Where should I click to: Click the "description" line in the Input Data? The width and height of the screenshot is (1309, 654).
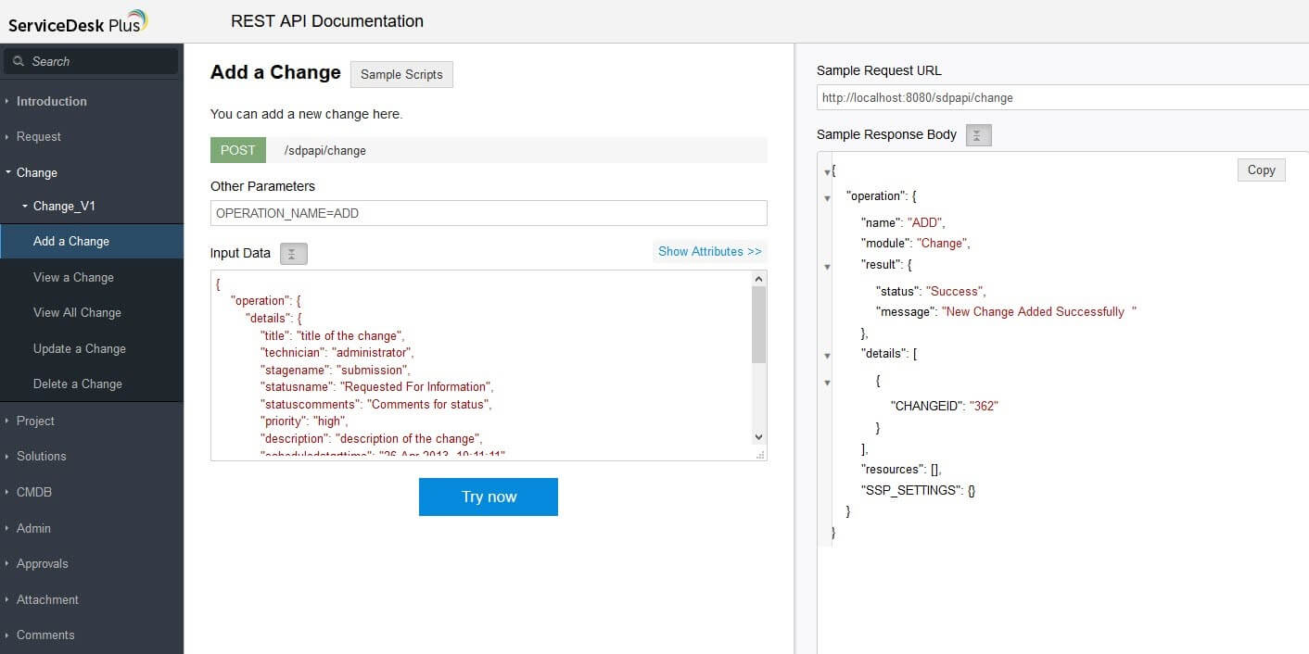(x=371, y=438)
